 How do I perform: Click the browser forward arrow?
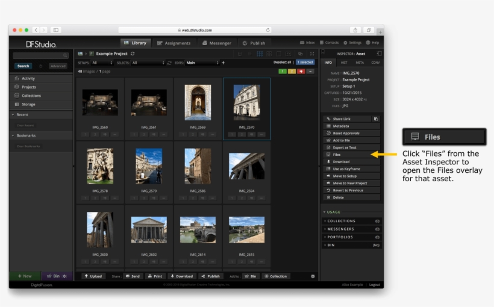(x=43, y=30)
